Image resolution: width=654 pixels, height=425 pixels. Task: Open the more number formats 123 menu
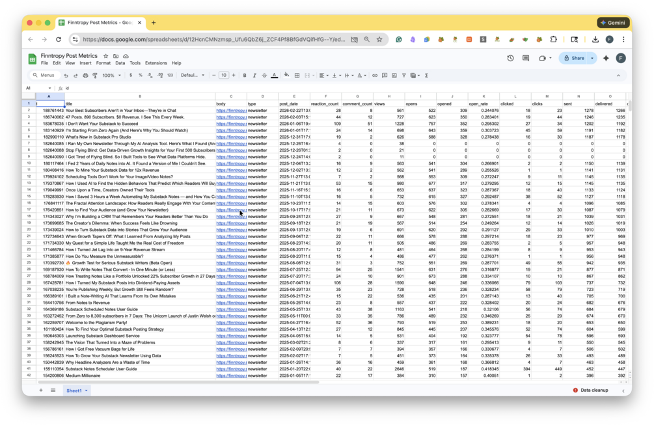click(170, 75)
